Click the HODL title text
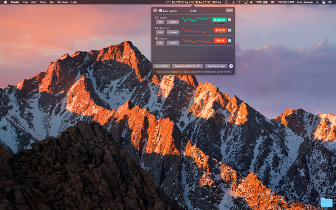This screenshot has width=336, height=210. pyautogui.click(x=193, y=11)
